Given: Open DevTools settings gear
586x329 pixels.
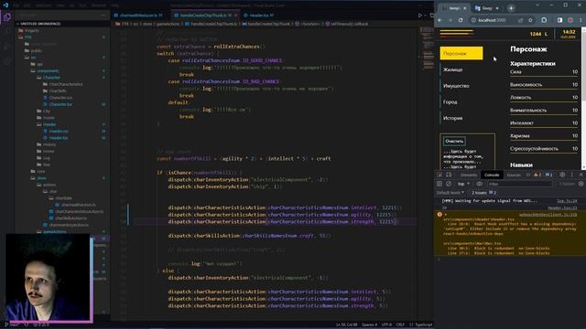Looking at the screenshot, I should click(562, 175).
